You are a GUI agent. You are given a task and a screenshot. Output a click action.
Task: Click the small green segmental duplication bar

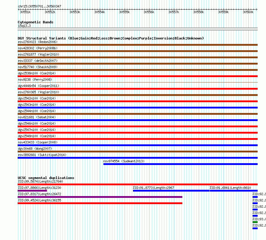click(255, 222)
